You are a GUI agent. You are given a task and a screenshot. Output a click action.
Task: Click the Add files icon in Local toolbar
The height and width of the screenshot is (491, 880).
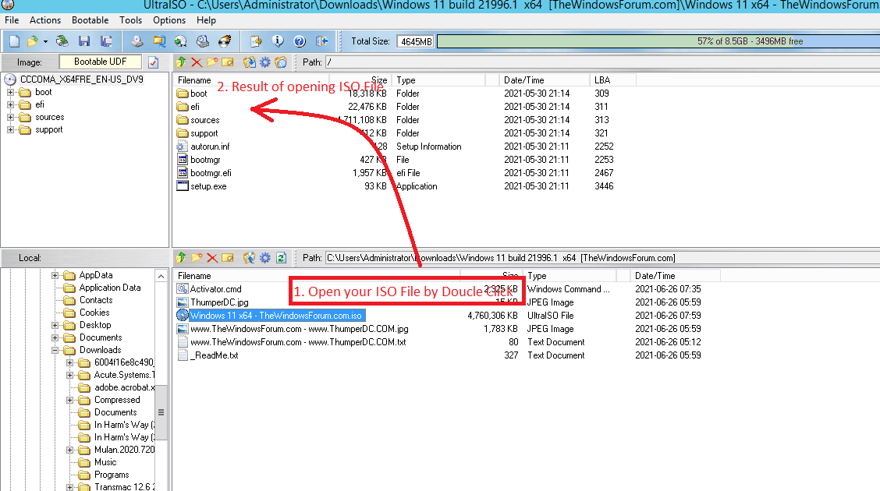click(249, 258)
